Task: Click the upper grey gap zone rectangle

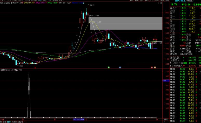Action: point(125,20)
